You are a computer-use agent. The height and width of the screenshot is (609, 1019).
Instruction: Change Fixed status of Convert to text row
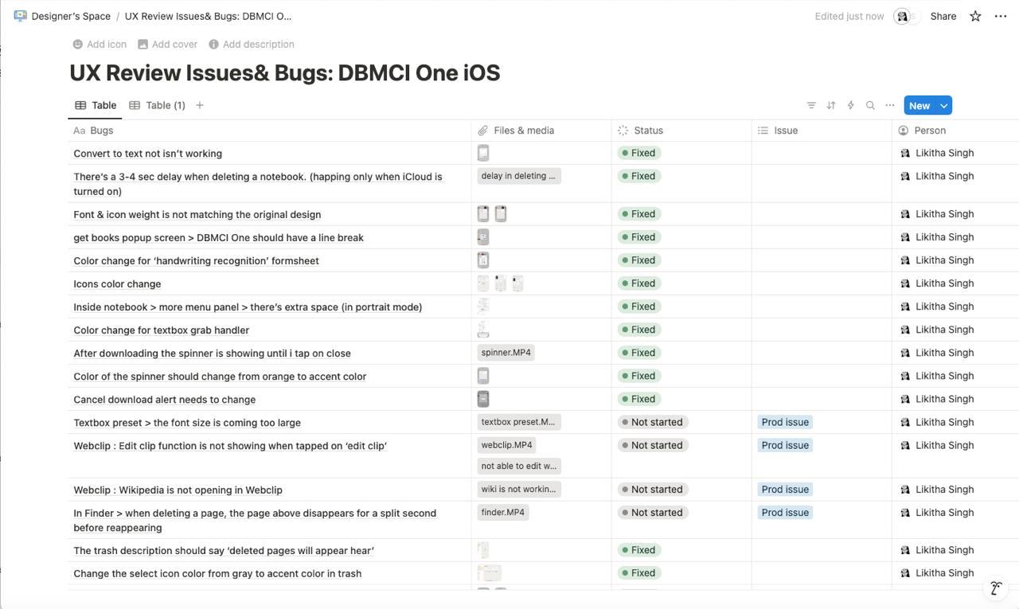coord(638,153)
